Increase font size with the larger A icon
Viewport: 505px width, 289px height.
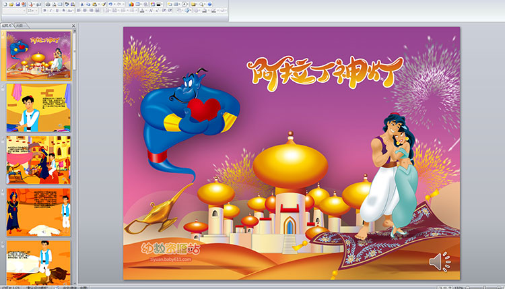tap(151, 10)
